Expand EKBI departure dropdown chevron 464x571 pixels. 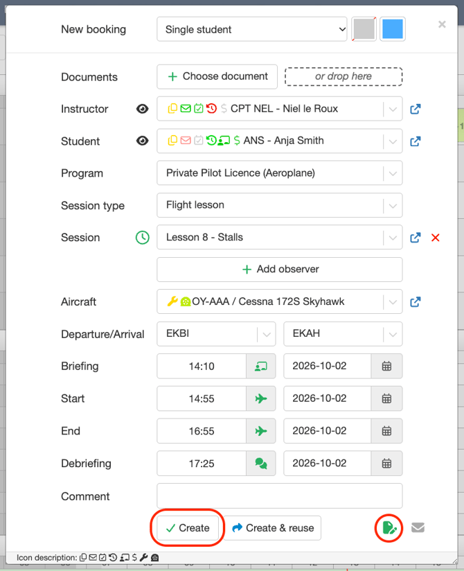(x=267, y=334)
